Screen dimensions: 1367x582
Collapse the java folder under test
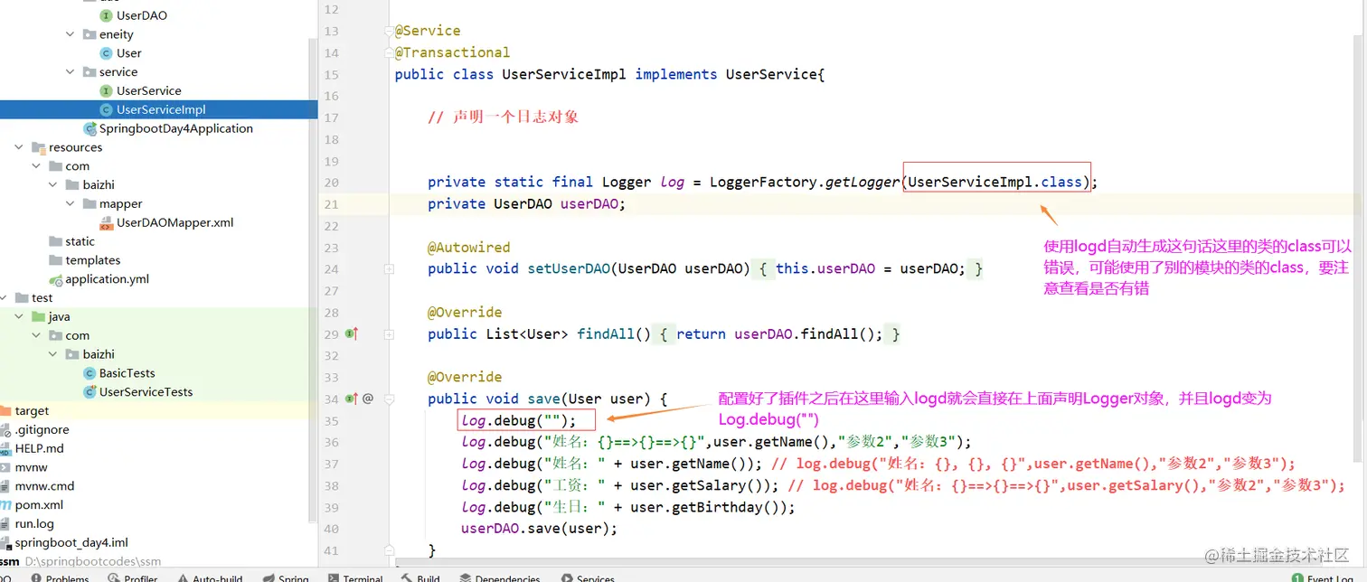pos(19,317)
